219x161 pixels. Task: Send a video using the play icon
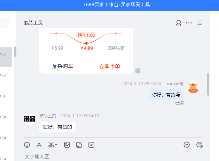click(91, 145)
